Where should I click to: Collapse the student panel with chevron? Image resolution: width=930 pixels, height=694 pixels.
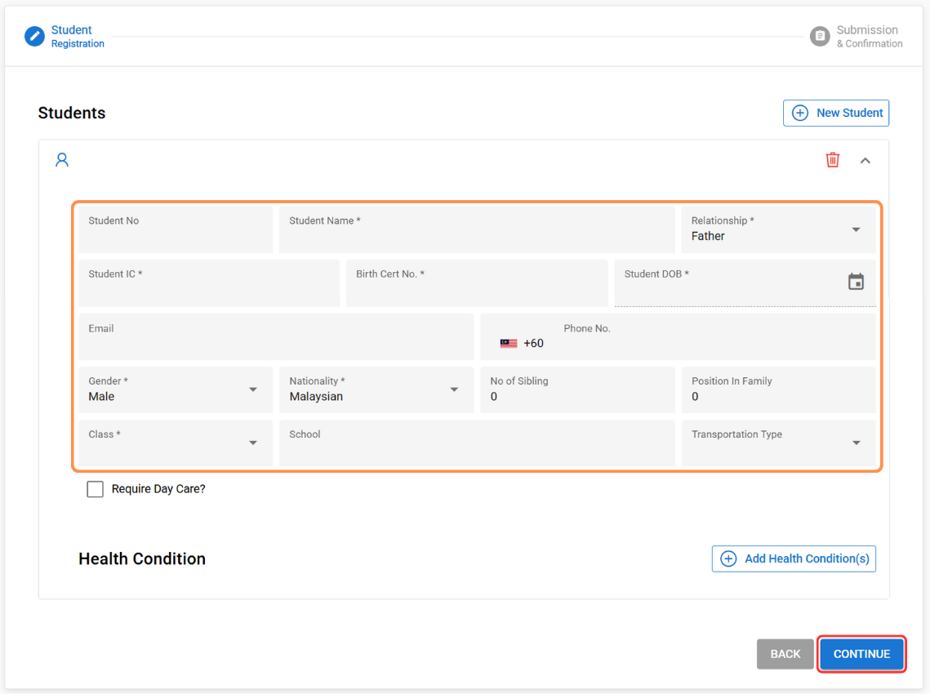(x=865, y=161)
